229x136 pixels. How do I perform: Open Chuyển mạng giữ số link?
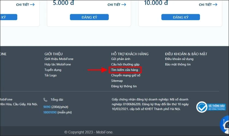126,75
